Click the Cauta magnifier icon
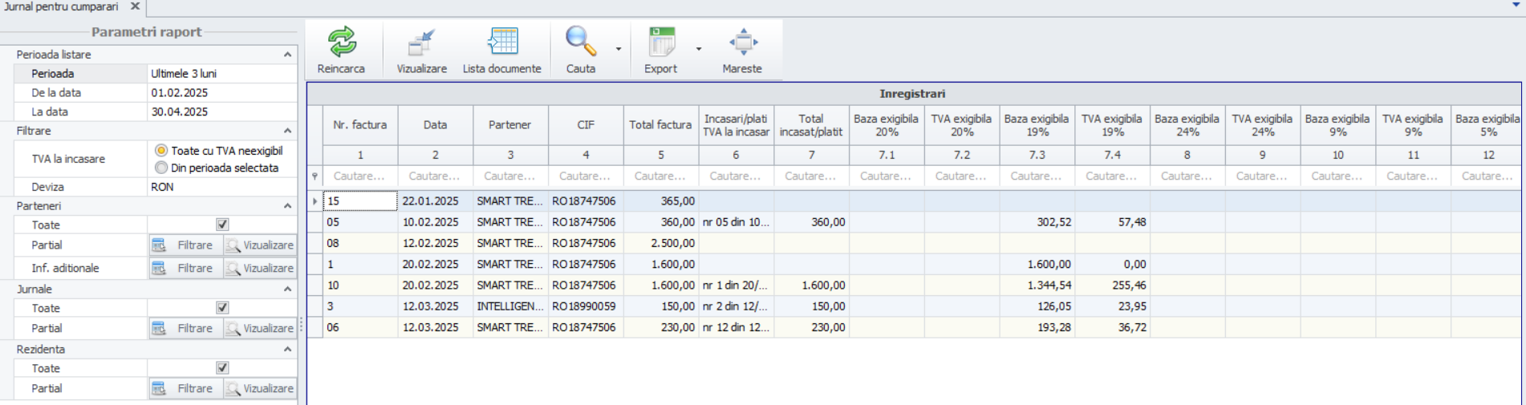 pos(580,42)
